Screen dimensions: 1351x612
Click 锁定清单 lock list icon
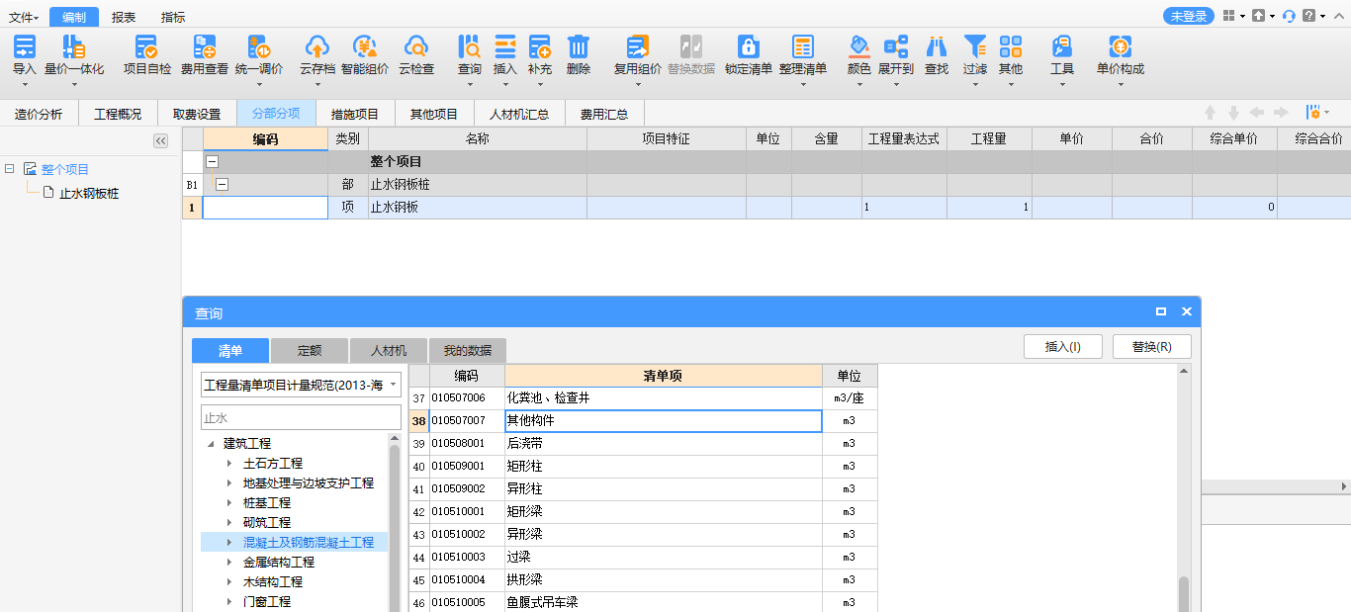749,56
